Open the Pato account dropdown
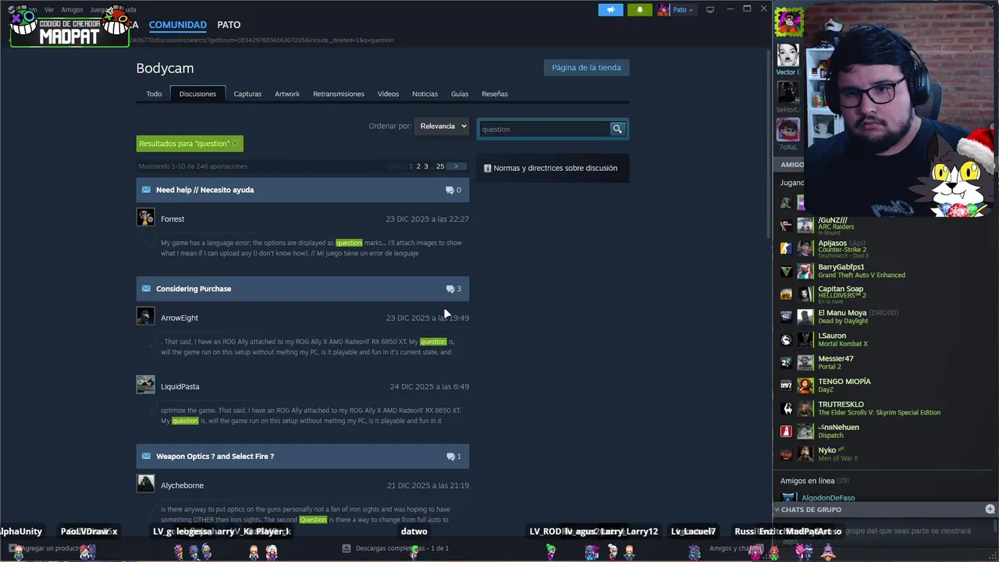 click(x=675, y=9)
